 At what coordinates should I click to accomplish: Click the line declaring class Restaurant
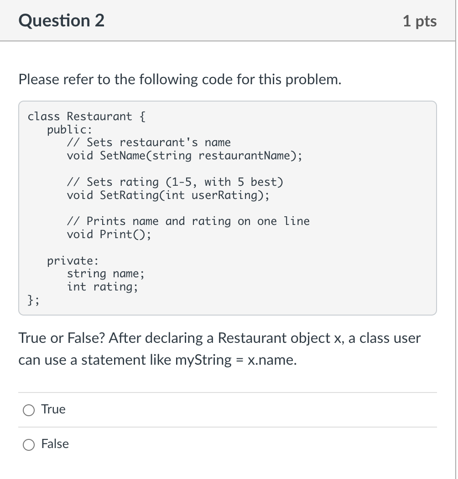pos(85,116)
